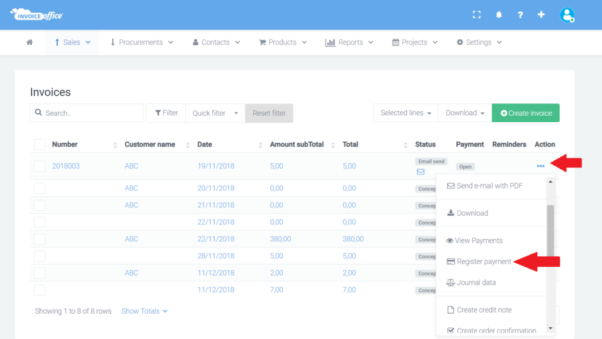Click the 380,00 total value
The image size is (602, 339).
tap(353, 239)
